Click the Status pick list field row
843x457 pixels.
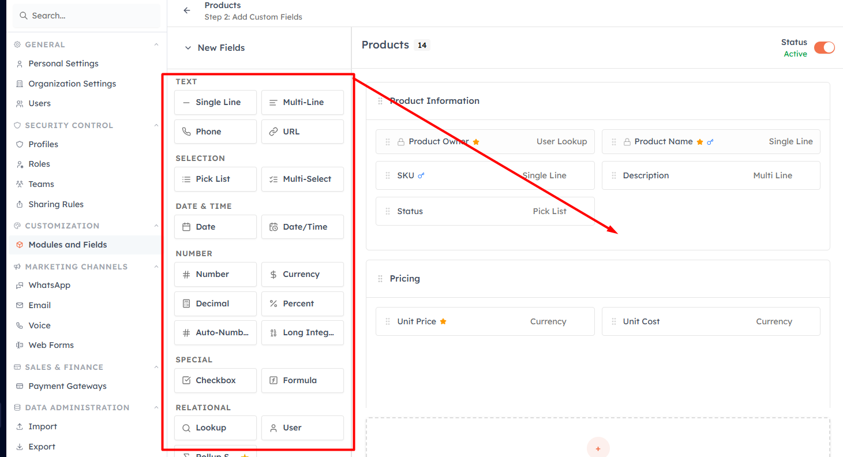(x=485, y=211)
